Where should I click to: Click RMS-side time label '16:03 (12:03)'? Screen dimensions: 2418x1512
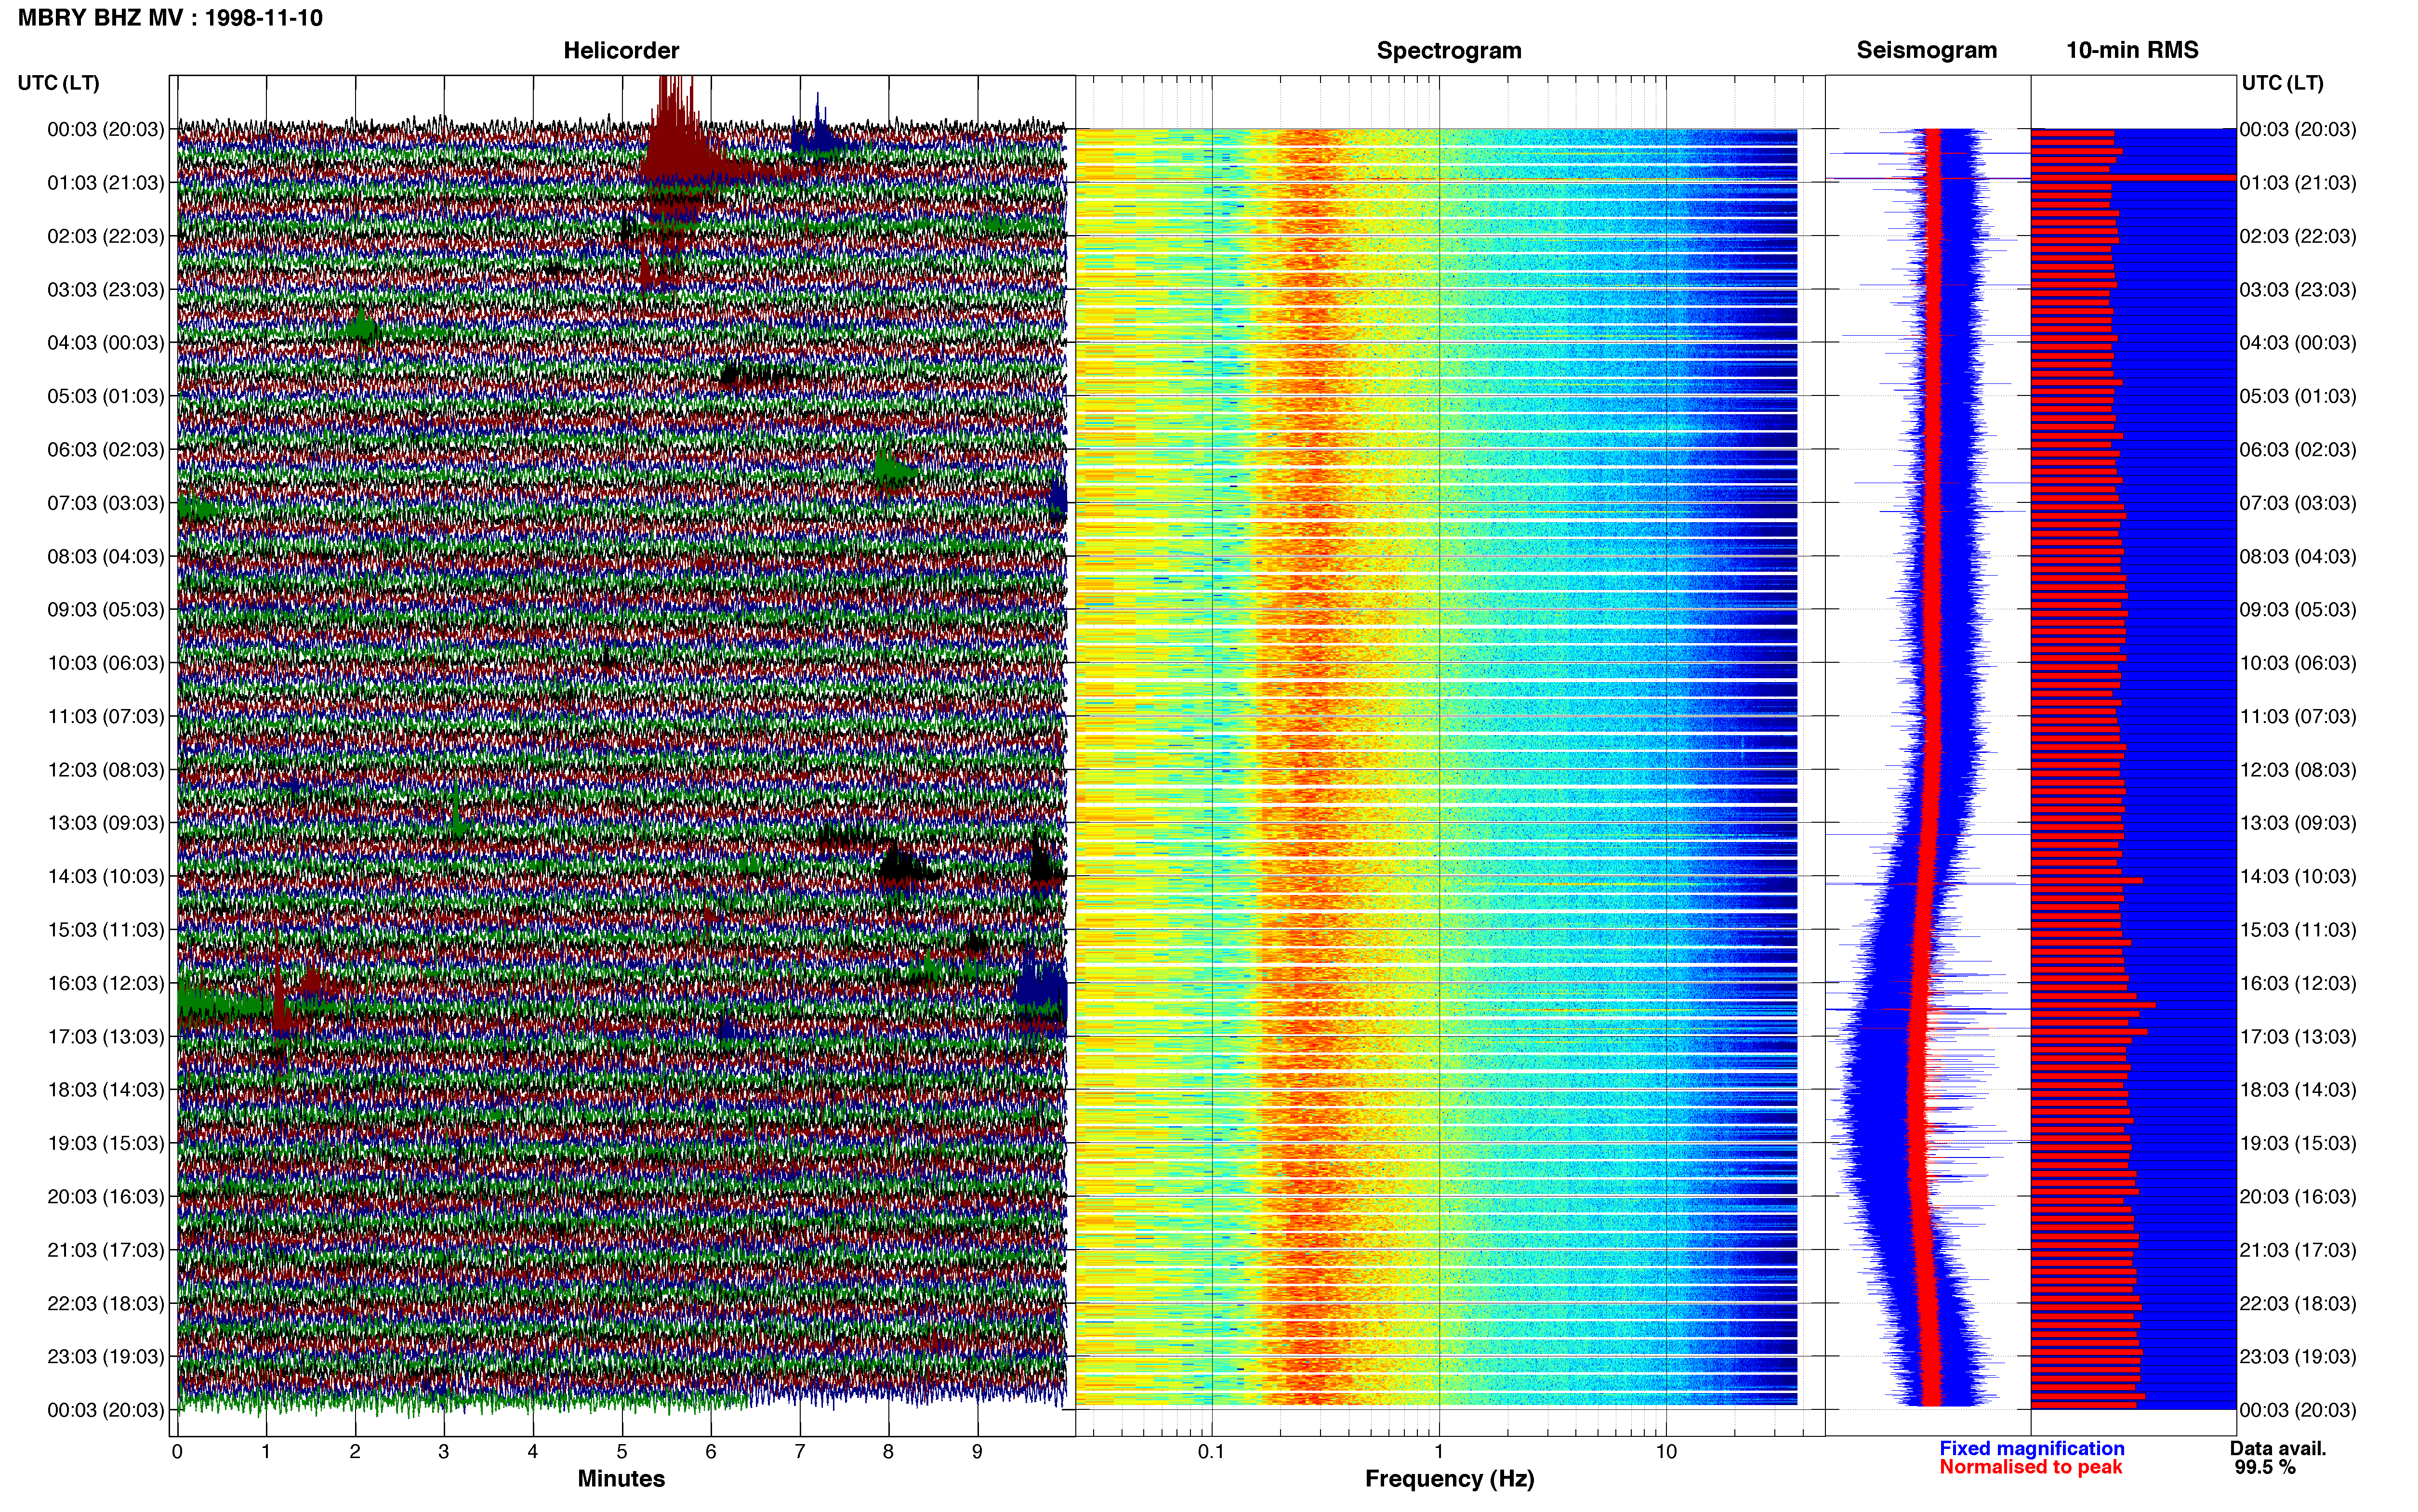coord(2298,983)
